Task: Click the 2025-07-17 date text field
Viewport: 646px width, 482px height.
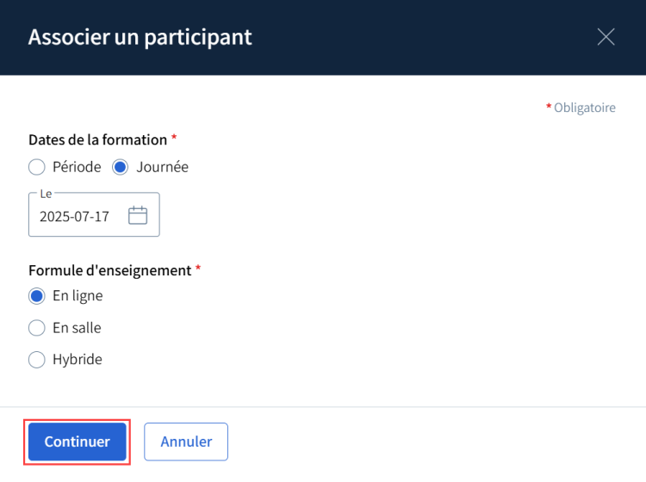Action: (94, 214)
